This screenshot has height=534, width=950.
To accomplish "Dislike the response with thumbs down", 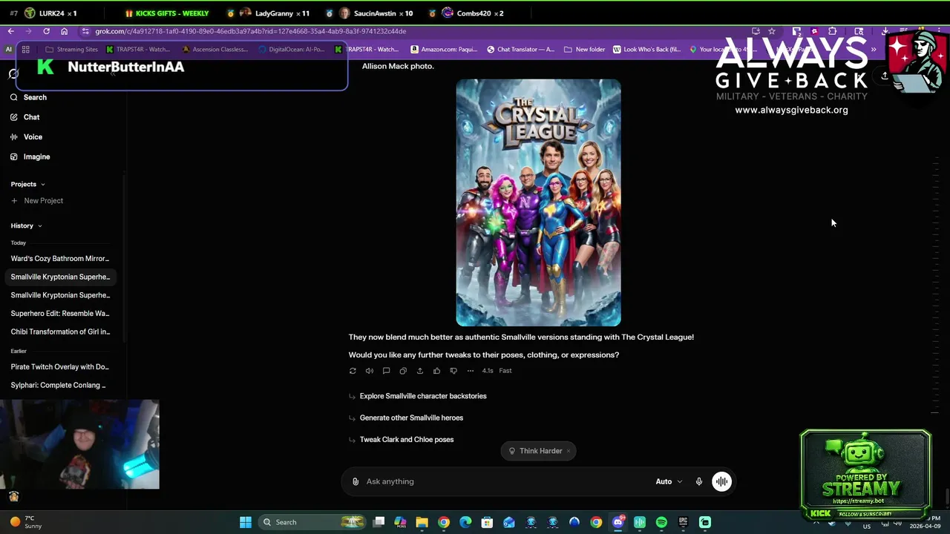I will (x=453, y=371).
